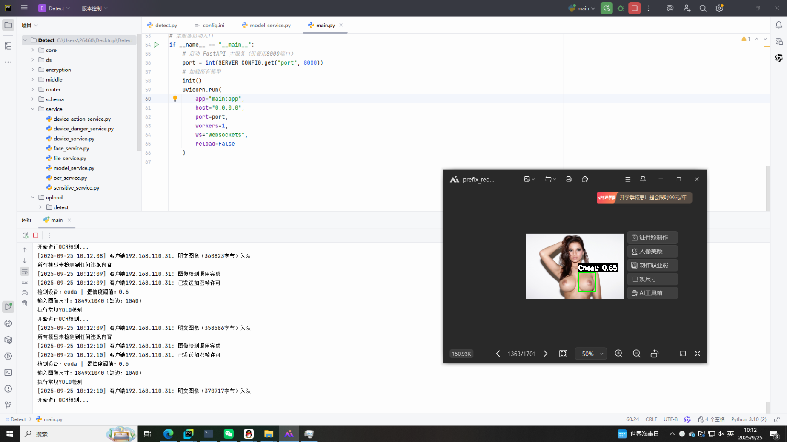Open face_service.py in the project tree

71,148
